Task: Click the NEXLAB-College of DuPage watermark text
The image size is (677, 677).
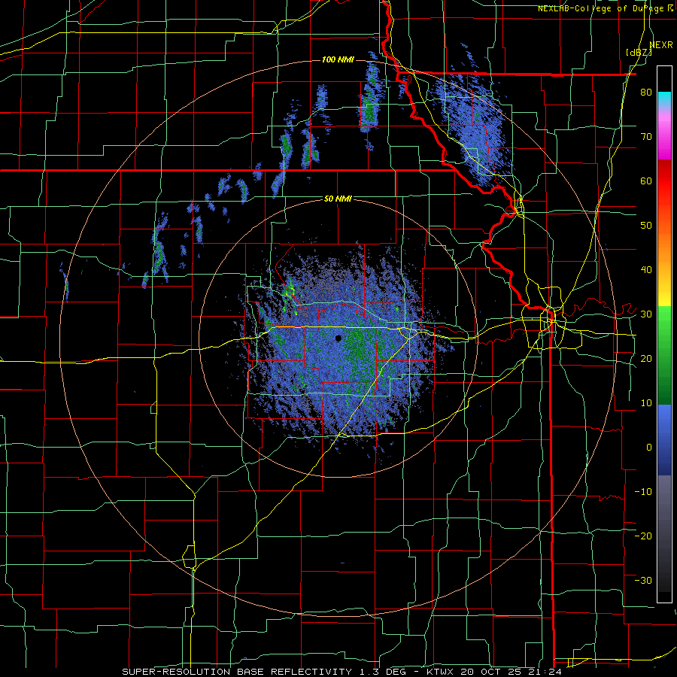Action: (606, 8)
